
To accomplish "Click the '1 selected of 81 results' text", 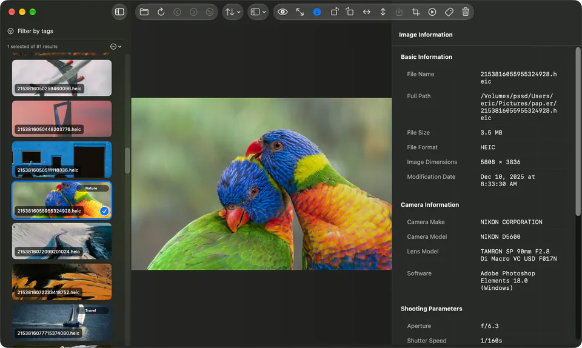I will tap(32, 46).
